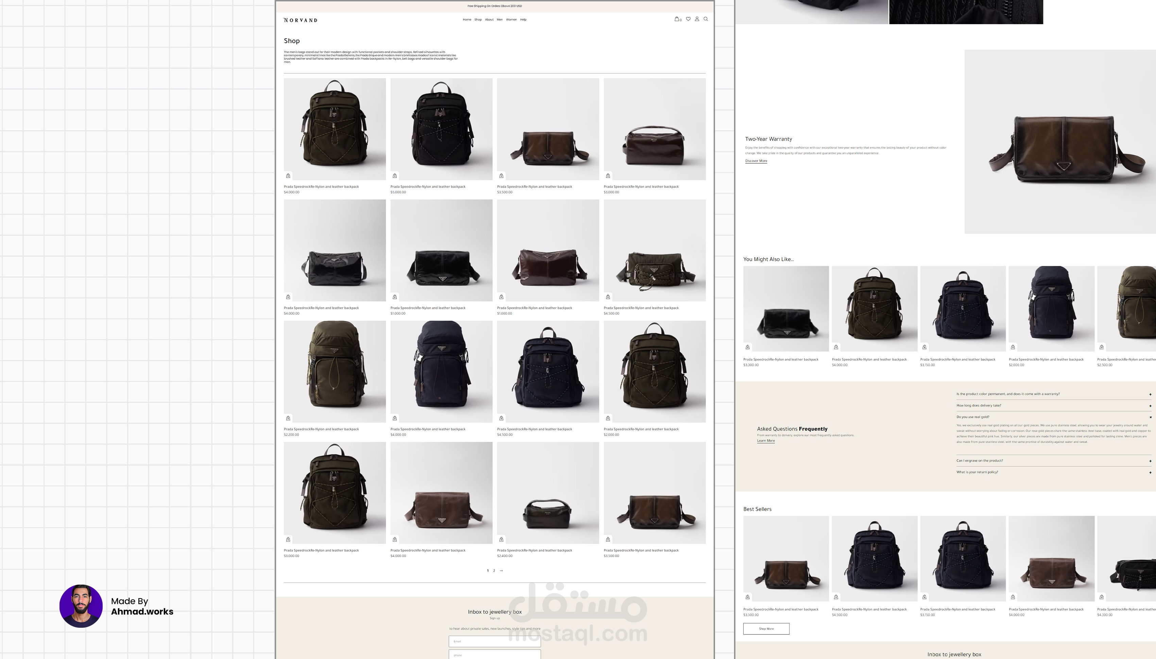The width and height of the screenshot is (1156, 659).
Task: Add the $3,150.00 Best Sellers backpack to bag
Action: click(924, 597)
